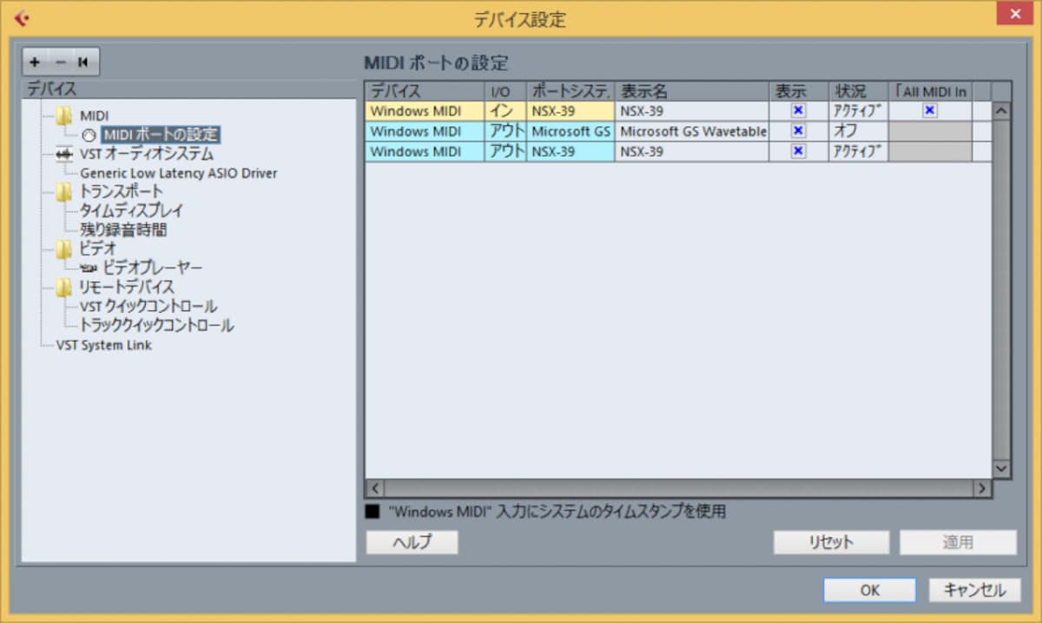This screenshot has height=623, width=1042.
Task: Enable system timestamp for Windows MIDI inputs
Action: tap(373, 512)
